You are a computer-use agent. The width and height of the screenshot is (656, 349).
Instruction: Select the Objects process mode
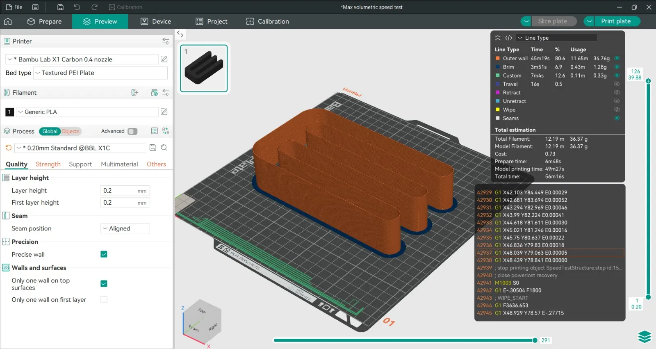pos(71,131)
